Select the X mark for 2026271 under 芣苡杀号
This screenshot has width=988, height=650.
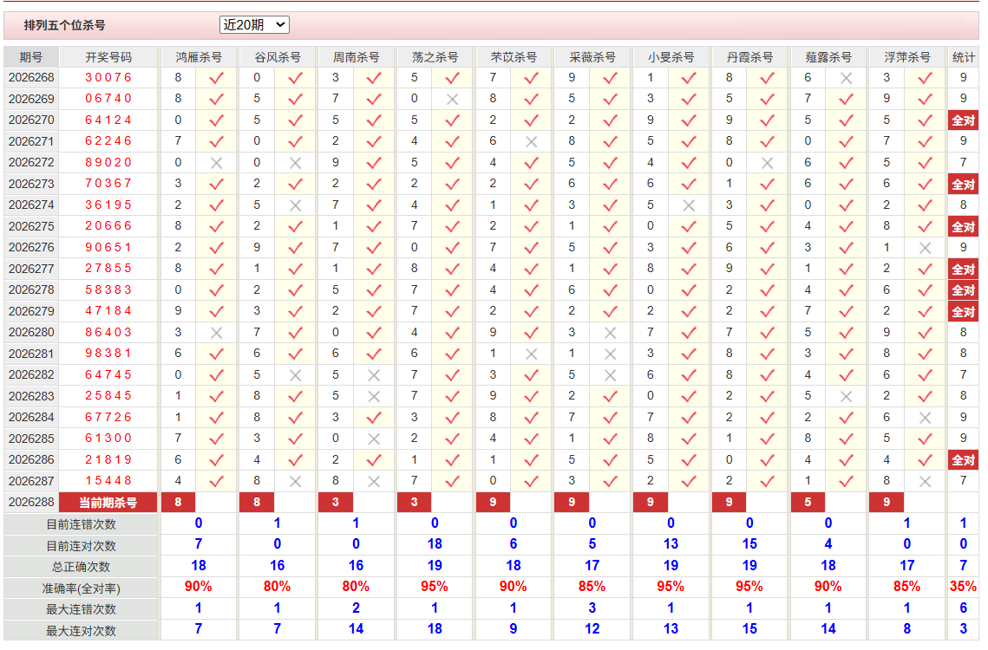click(x=531, y=142)
